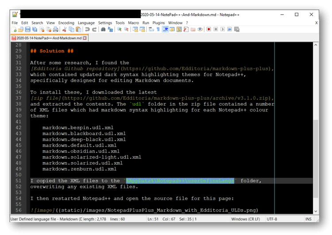Screen dimensions: 332x235
Task: Open the Tools menu
Action: [120, 23]
